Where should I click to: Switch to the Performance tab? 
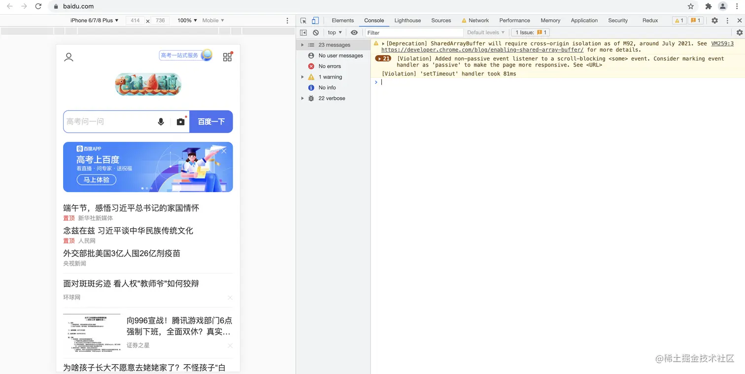point(514,21)
